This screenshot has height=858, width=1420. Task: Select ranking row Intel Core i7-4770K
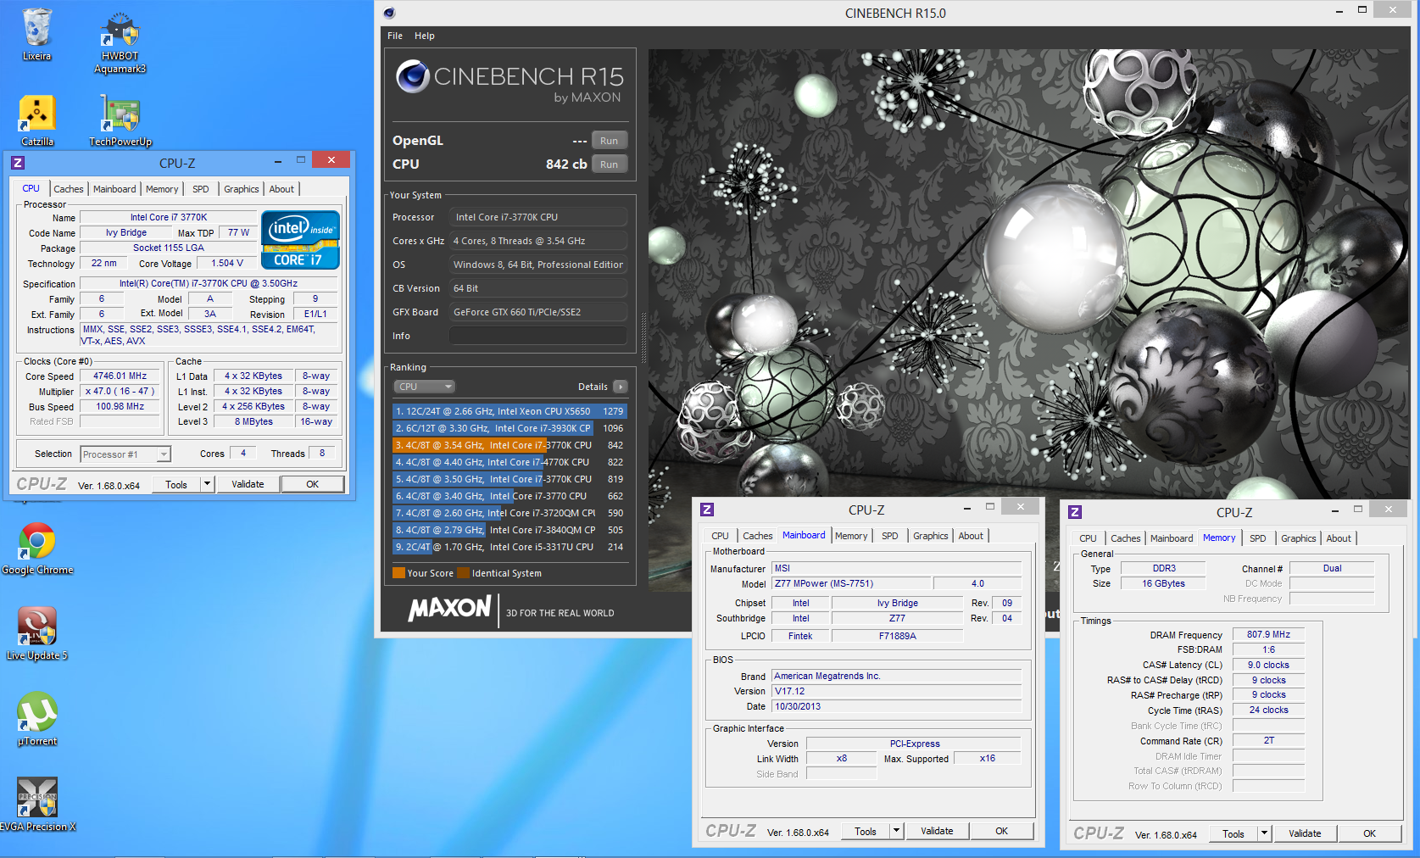[x=510, y=462]
